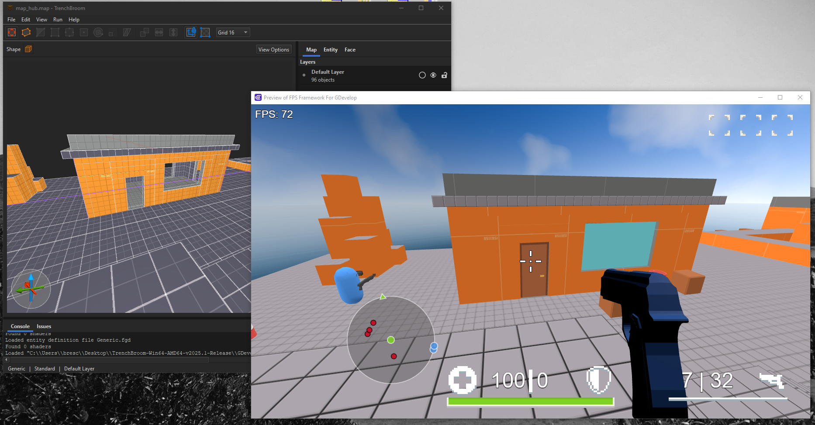Select the Clip tool icon
Viewport: 815px width, 425px height.
point(41,32)
